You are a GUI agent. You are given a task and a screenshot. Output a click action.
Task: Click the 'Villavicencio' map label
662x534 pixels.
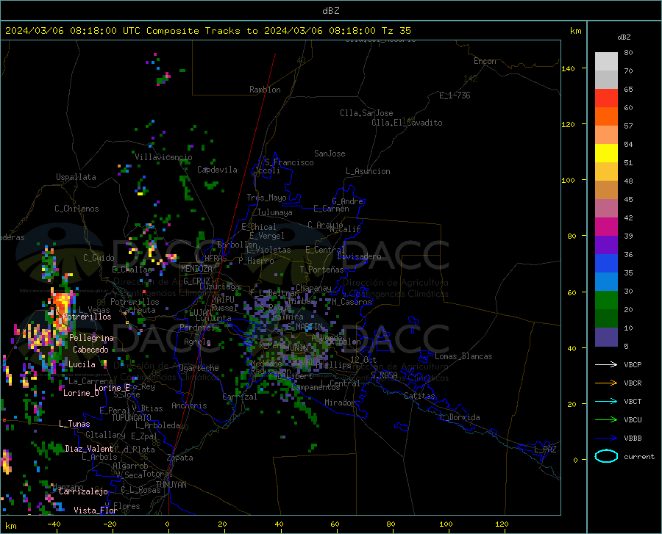(163, 157)
